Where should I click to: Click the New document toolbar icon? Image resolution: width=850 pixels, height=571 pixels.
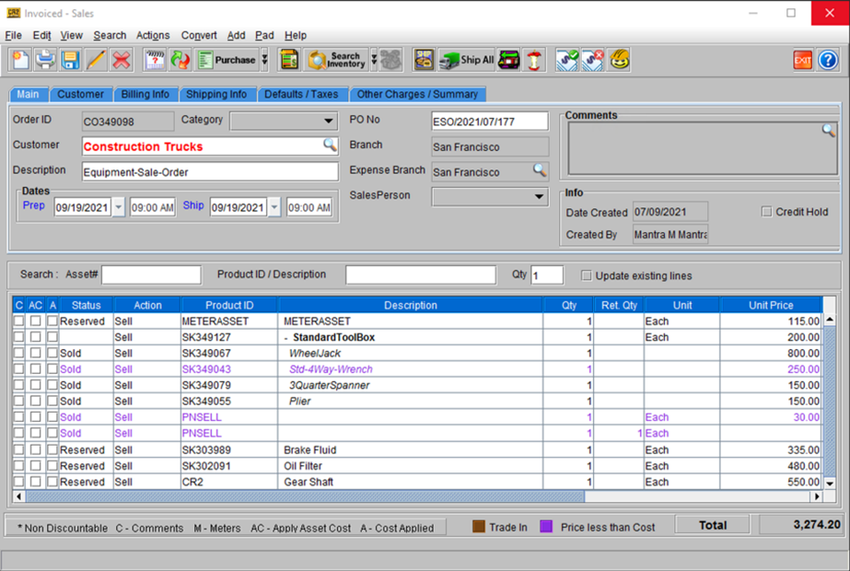(20, 60)
